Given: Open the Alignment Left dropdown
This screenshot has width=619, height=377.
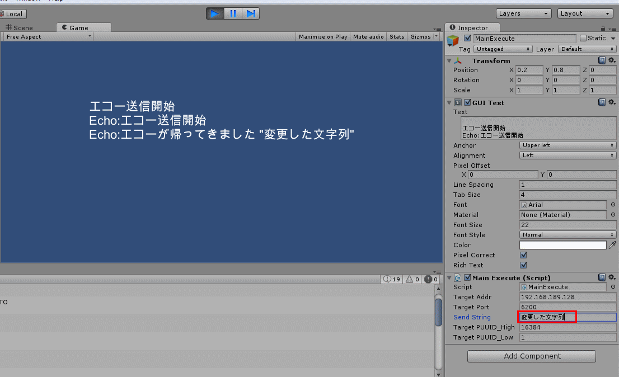Looking at the screenshot, I should (568, 155).
